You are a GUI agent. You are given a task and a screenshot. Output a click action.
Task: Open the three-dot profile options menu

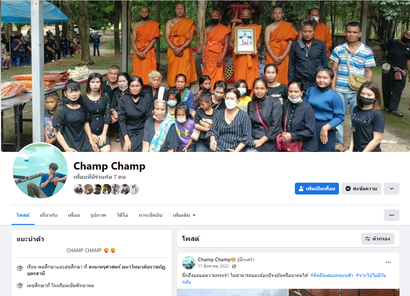click(392, 215)
